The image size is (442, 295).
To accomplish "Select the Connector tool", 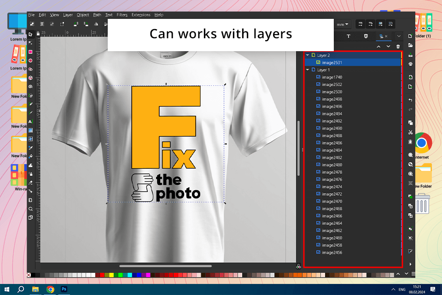I will [30, 191].
